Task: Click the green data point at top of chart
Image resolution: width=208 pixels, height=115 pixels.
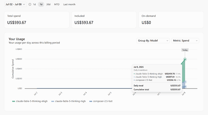Action: coord(185,59)
